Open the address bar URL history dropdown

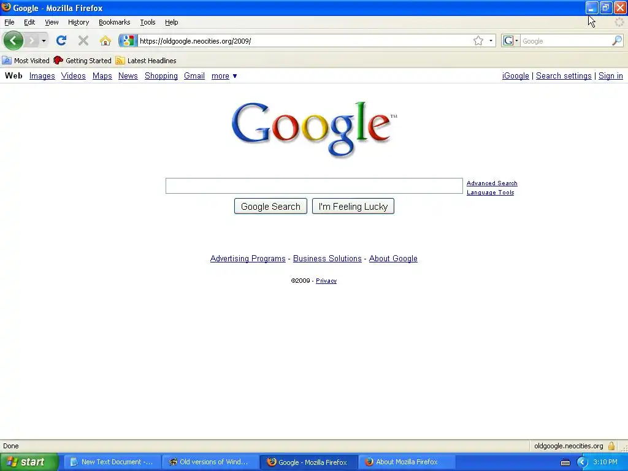[491, 40]
